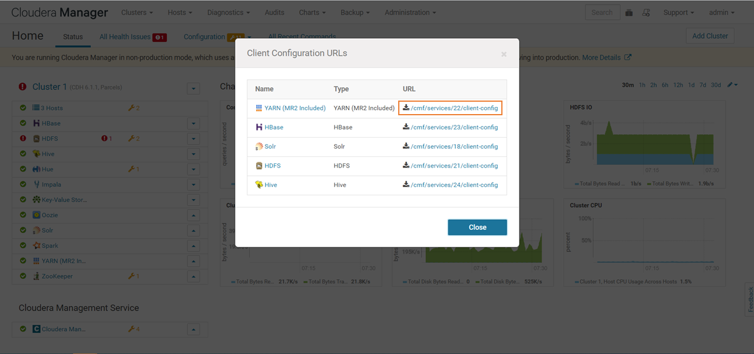Open the HDFS /cmf/services/21/client-config link
This screenshot has height=354, width=754.
tap(454, 166)
